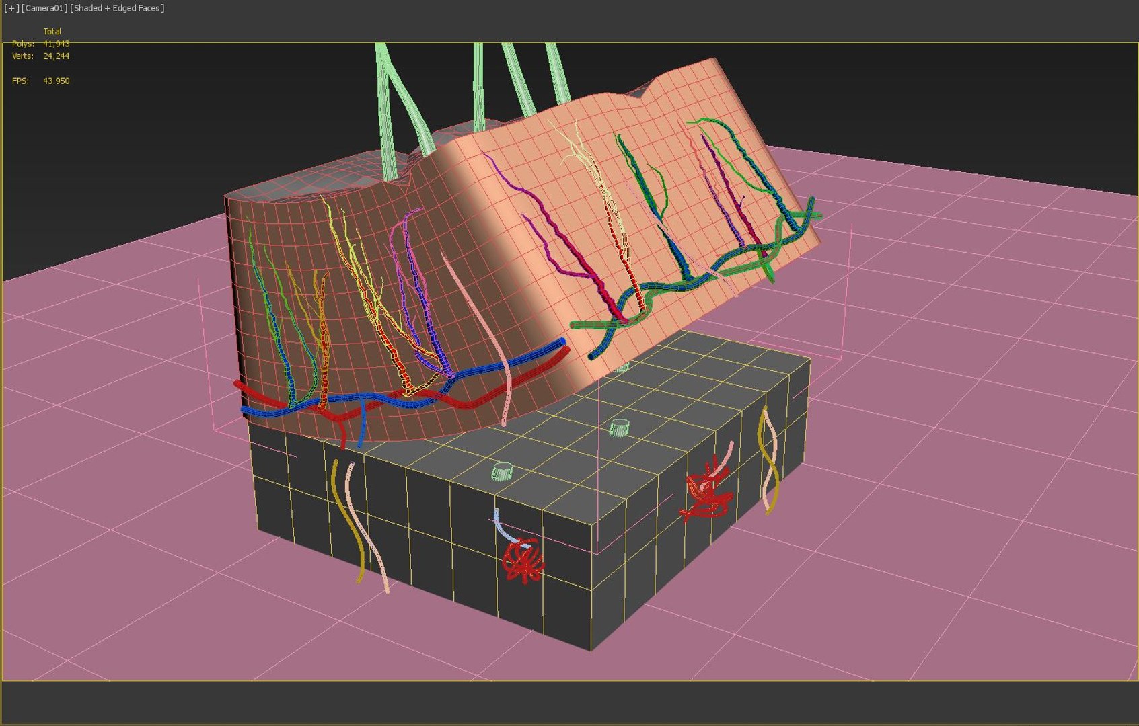Open the Camera01 viewport view menu
1139x726 pixels.
(x=44, y=8)
